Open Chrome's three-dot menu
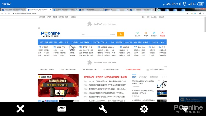The image size is (206, 116). tap(204, 14)
